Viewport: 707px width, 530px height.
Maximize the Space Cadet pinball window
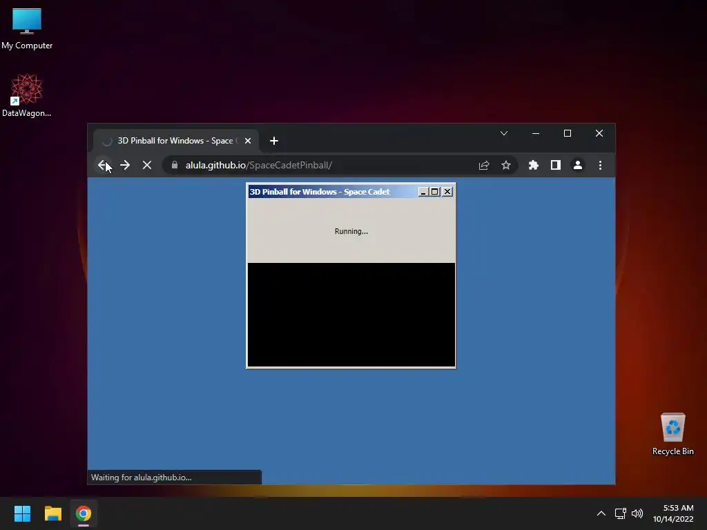tap(435, 192)
